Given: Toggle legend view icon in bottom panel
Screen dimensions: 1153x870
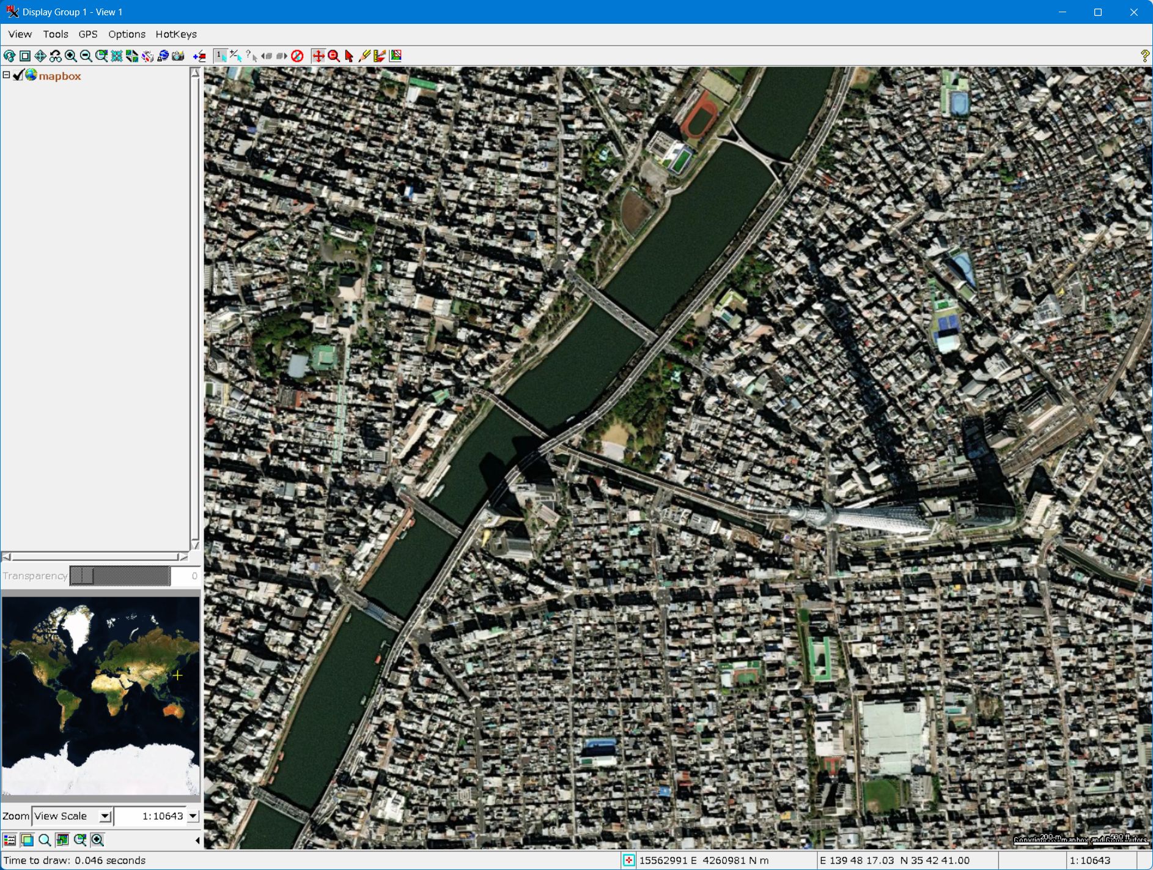Looking at the screenshot, I should (x=10, y=840).
